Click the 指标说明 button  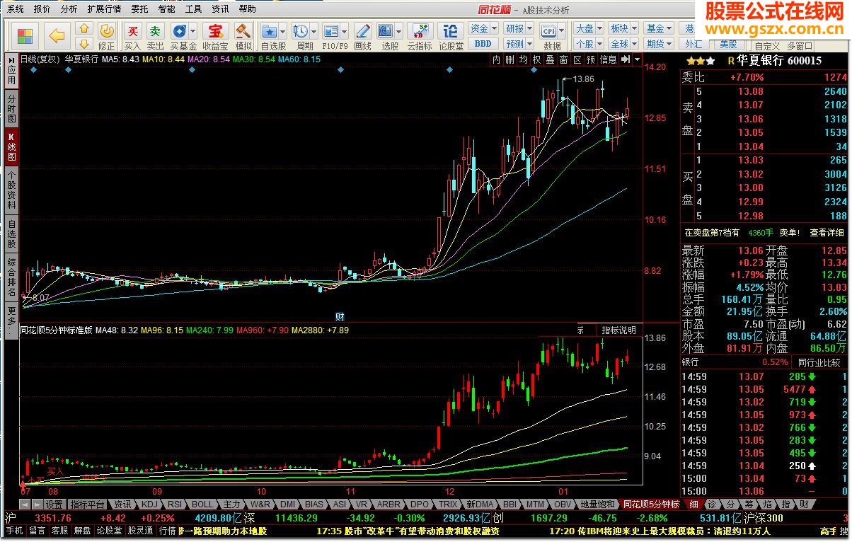click(x=619, y=330)
